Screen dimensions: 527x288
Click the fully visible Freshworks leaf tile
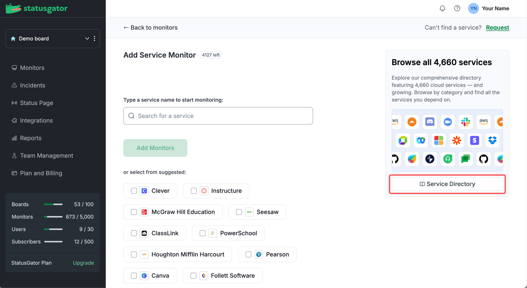tap(412, 159)
